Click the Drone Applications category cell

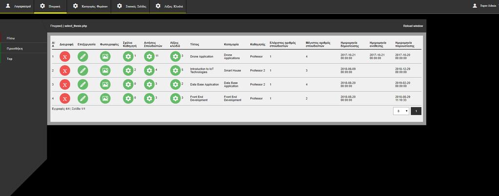click(232, 57)
